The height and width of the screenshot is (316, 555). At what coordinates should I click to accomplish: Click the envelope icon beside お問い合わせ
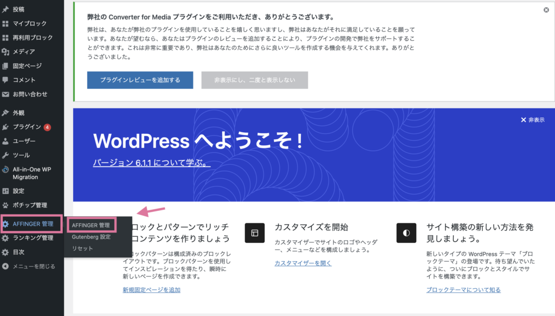[5, 94]
